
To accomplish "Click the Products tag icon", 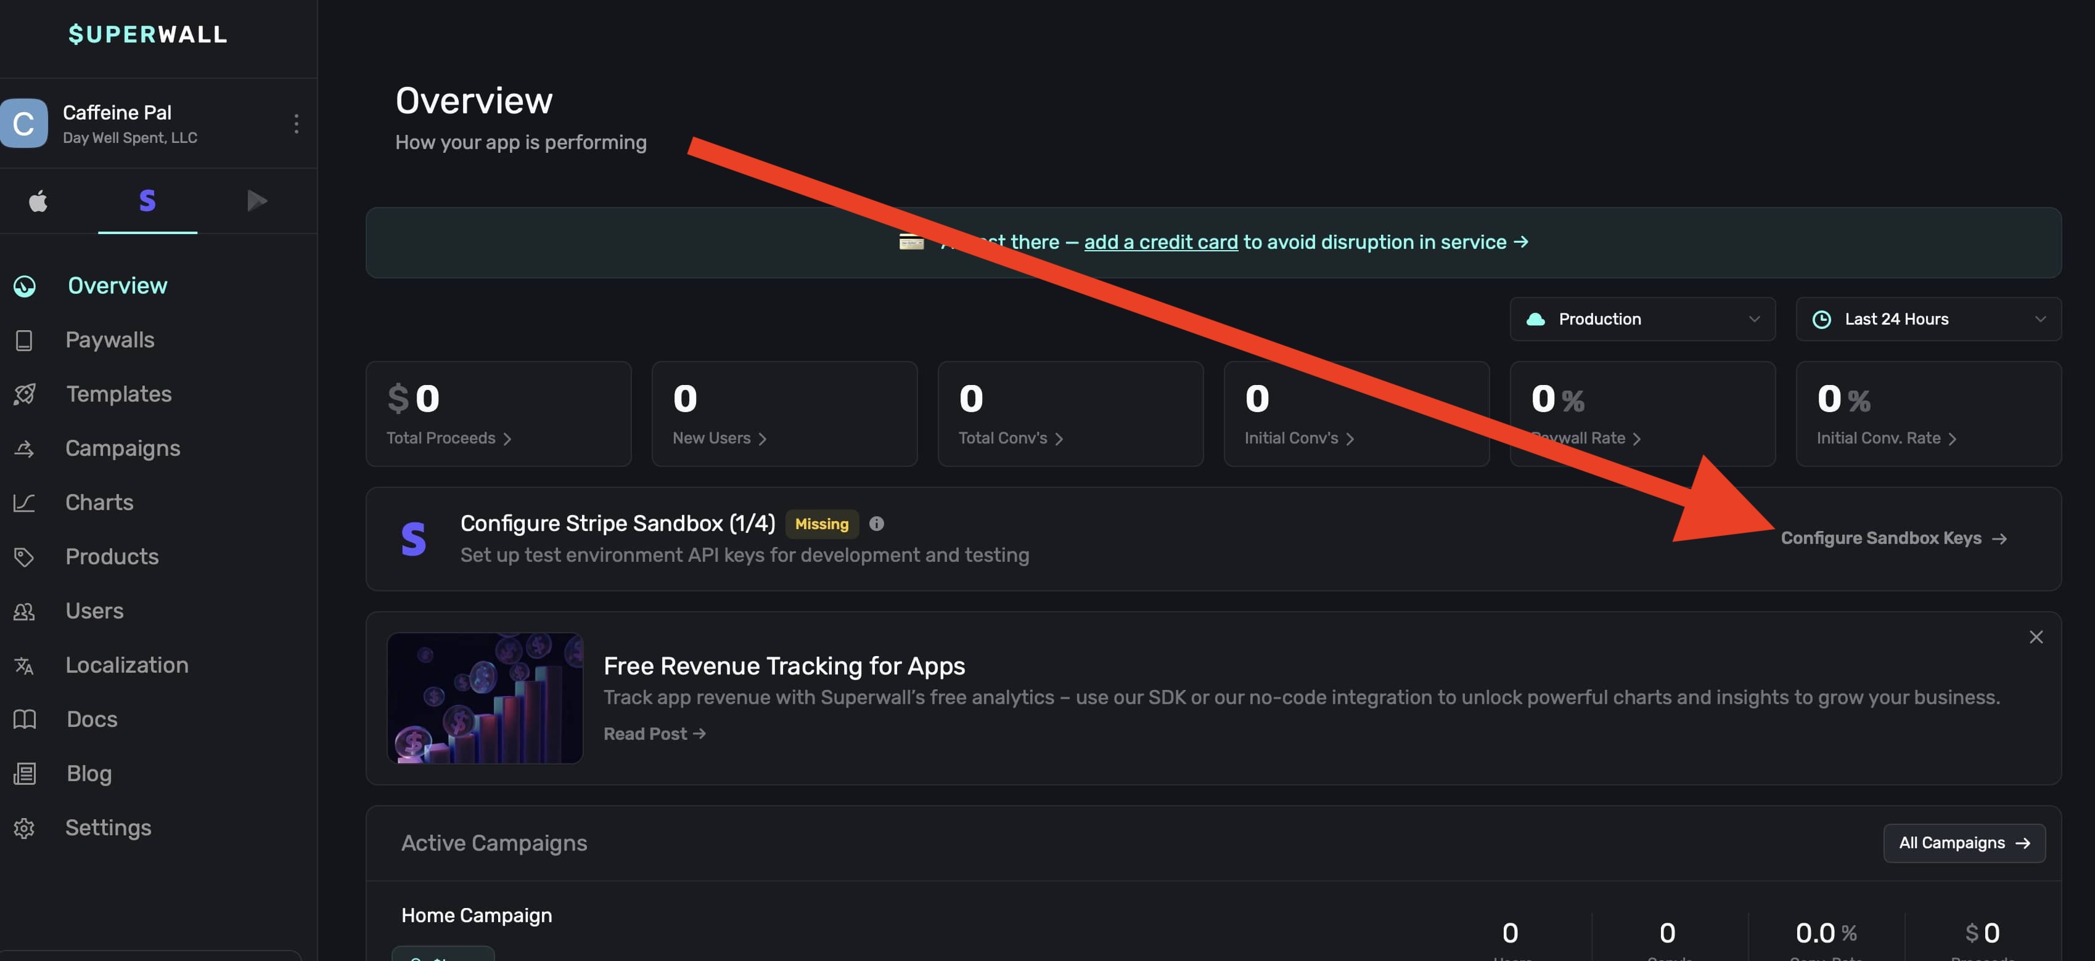I will (x=25, y=556).
